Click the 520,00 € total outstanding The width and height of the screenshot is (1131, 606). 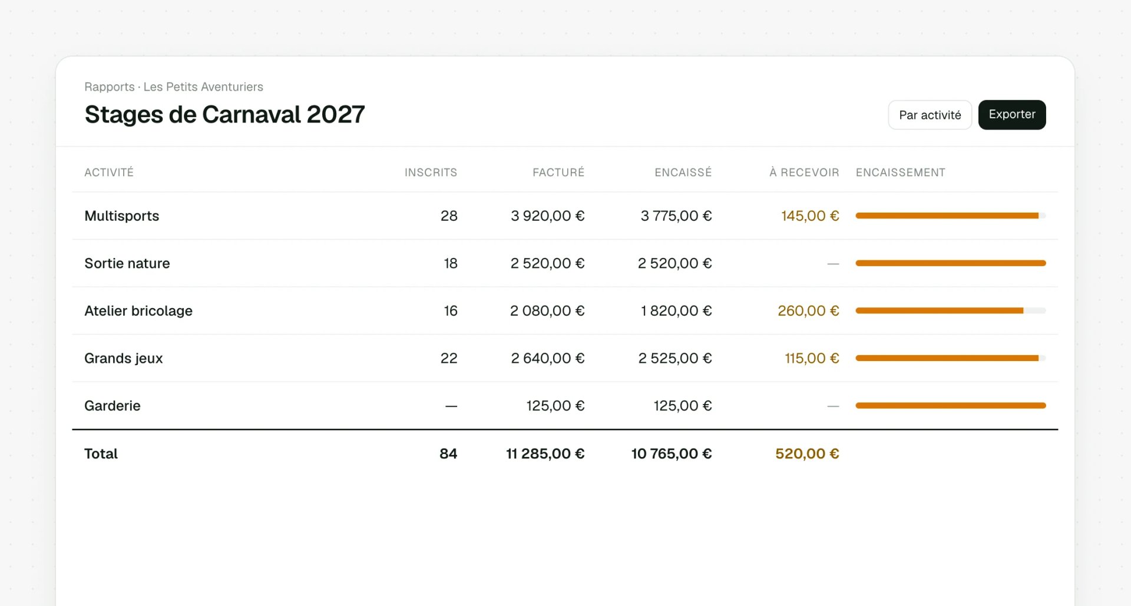tap(807, 454)
